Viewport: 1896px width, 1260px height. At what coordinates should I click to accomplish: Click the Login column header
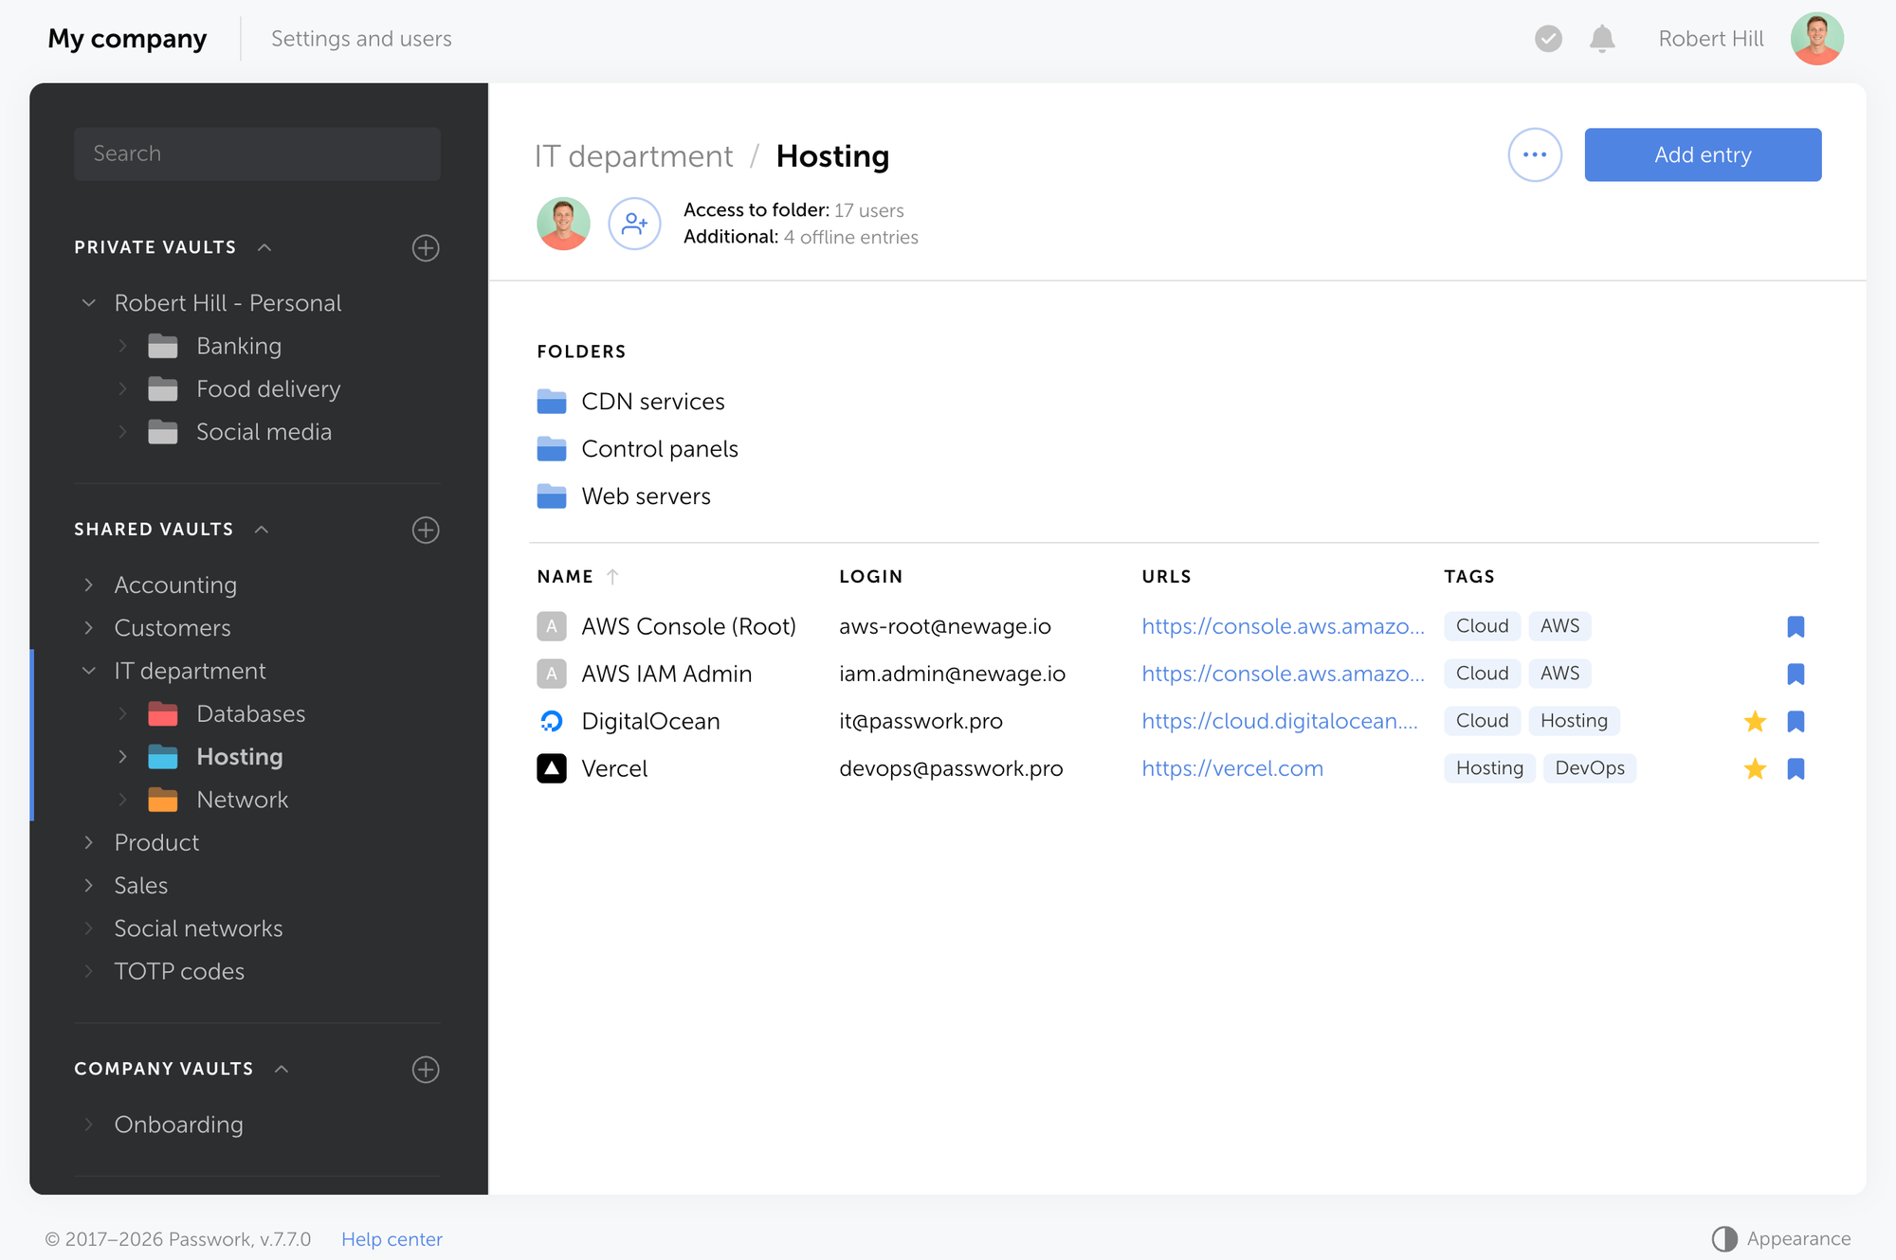(x=870, y=576)
